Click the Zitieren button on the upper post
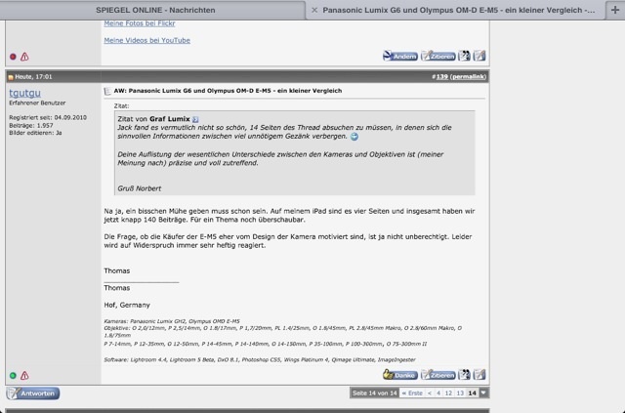 [x=438, y=57]
